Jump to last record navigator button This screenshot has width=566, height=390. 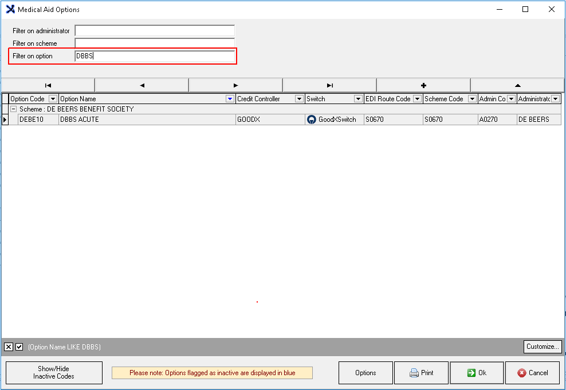click(329, 85)
